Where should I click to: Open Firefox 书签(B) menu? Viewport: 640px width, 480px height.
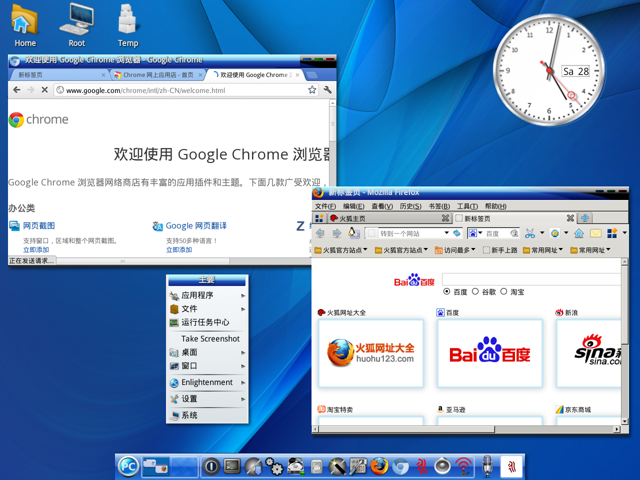[x=439, y=206]
